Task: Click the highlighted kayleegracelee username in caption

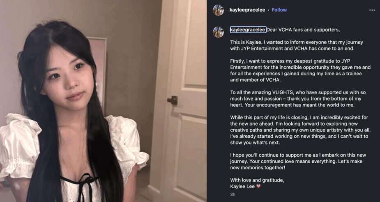Action: 248,30
